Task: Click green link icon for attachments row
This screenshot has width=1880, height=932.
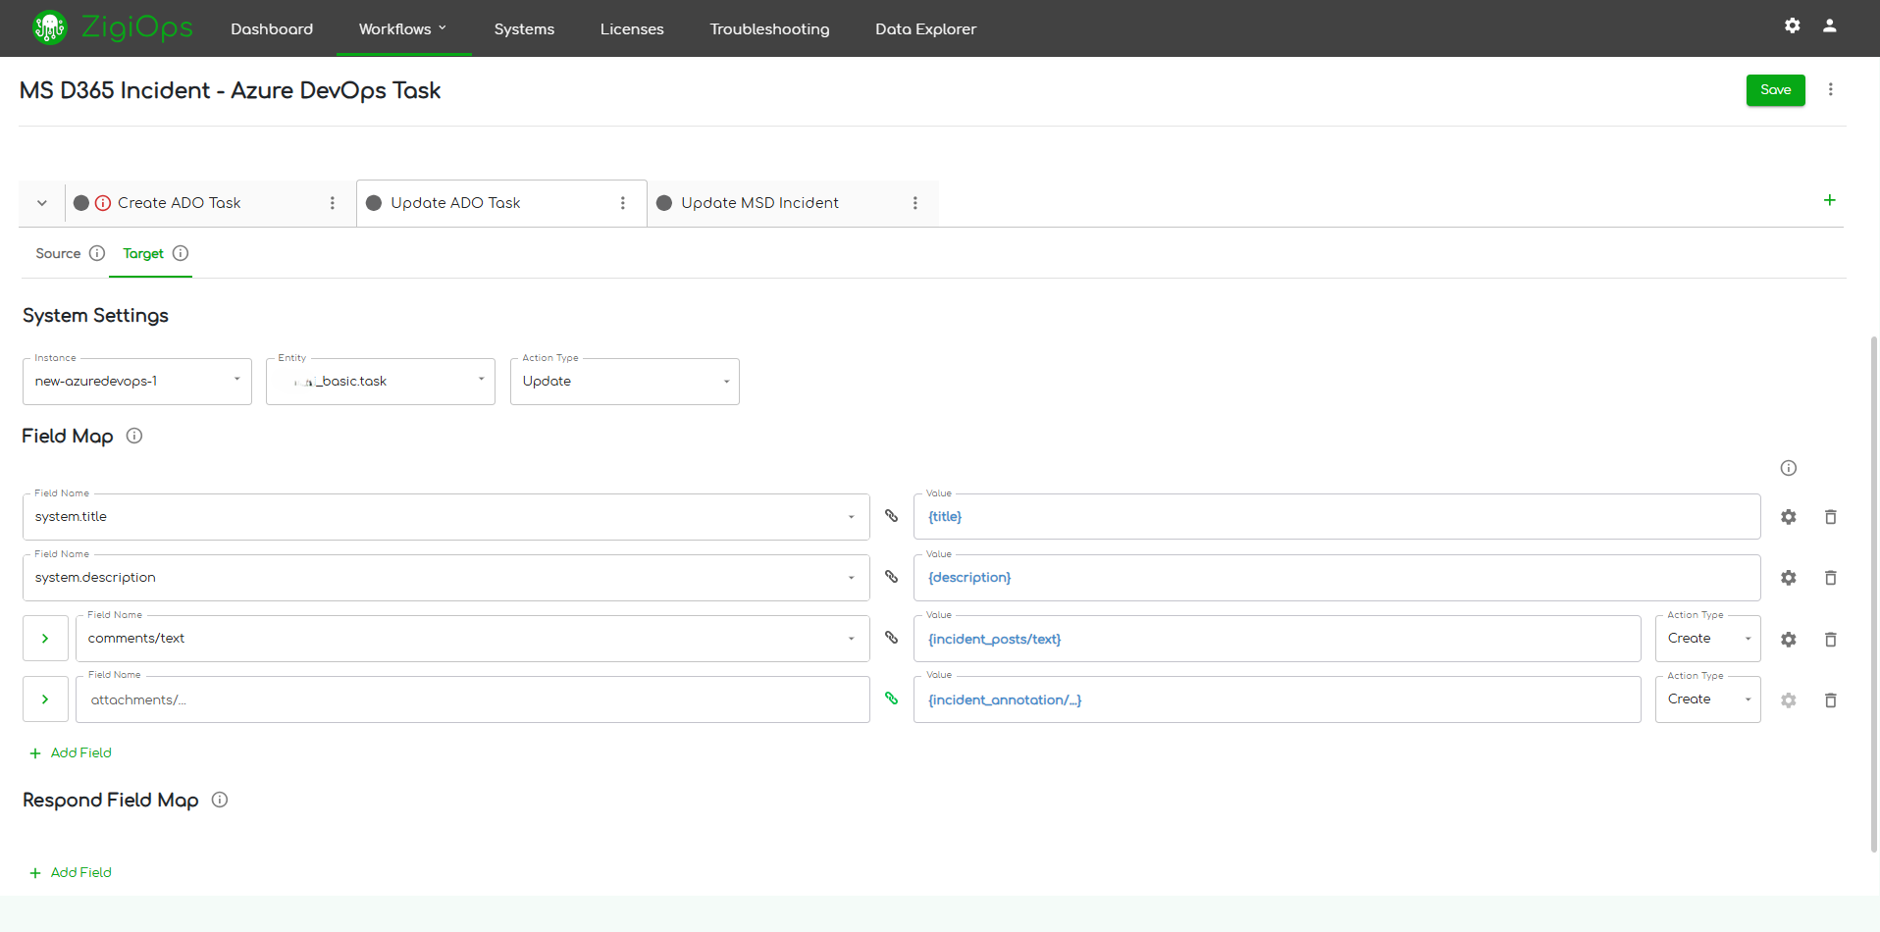Action: (891, 699)
